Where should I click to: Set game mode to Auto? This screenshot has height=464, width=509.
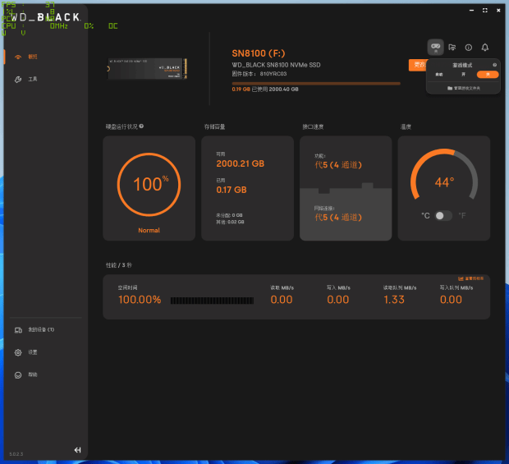439,75
